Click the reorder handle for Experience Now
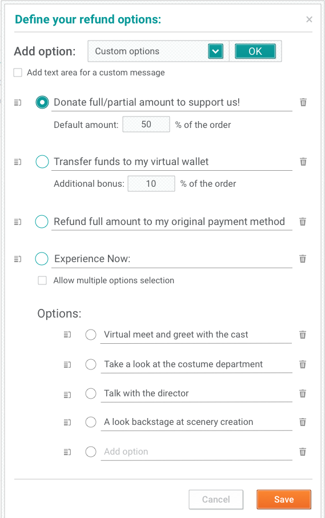This screenshot has height=518, width=325. point(18,259)
